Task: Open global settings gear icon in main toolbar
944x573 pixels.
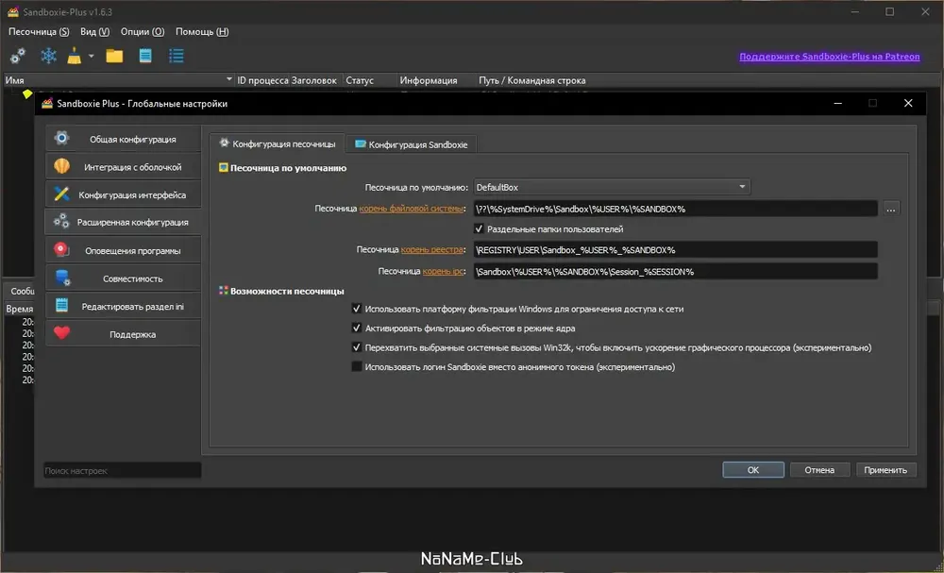Action: [17, 56]
